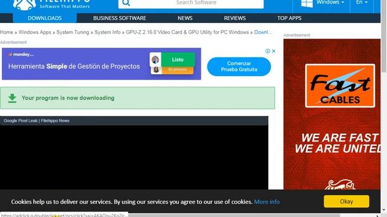Click the Listo label in the ad
Screen dimensions: 387x217
tap(178, 60)
